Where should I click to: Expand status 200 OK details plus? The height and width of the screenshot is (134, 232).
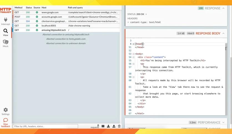pyautogui.click(x=146, y=14)
